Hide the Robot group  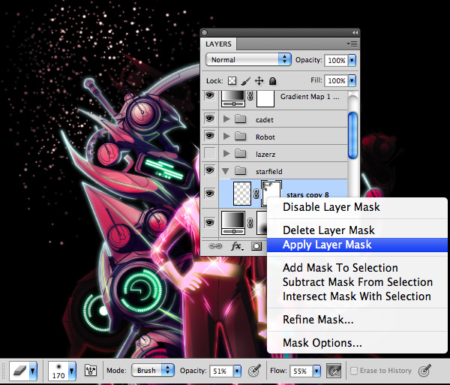210,136
